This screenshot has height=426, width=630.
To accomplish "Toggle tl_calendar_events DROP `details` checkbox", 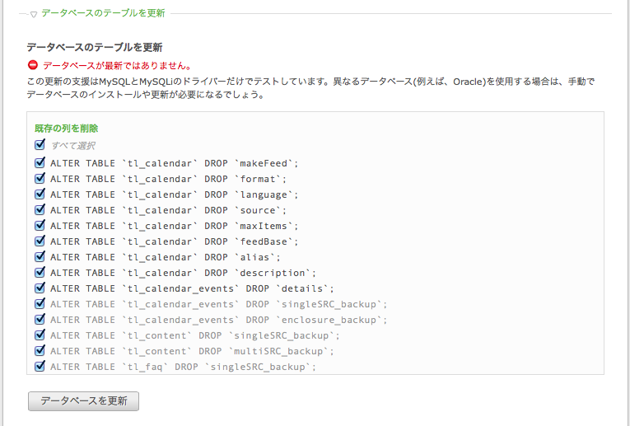I will click(x=40, y=288).
